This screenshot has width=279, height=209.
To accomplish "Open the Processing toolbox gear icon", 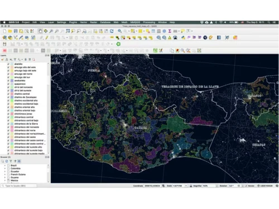I will coord(164,31).
